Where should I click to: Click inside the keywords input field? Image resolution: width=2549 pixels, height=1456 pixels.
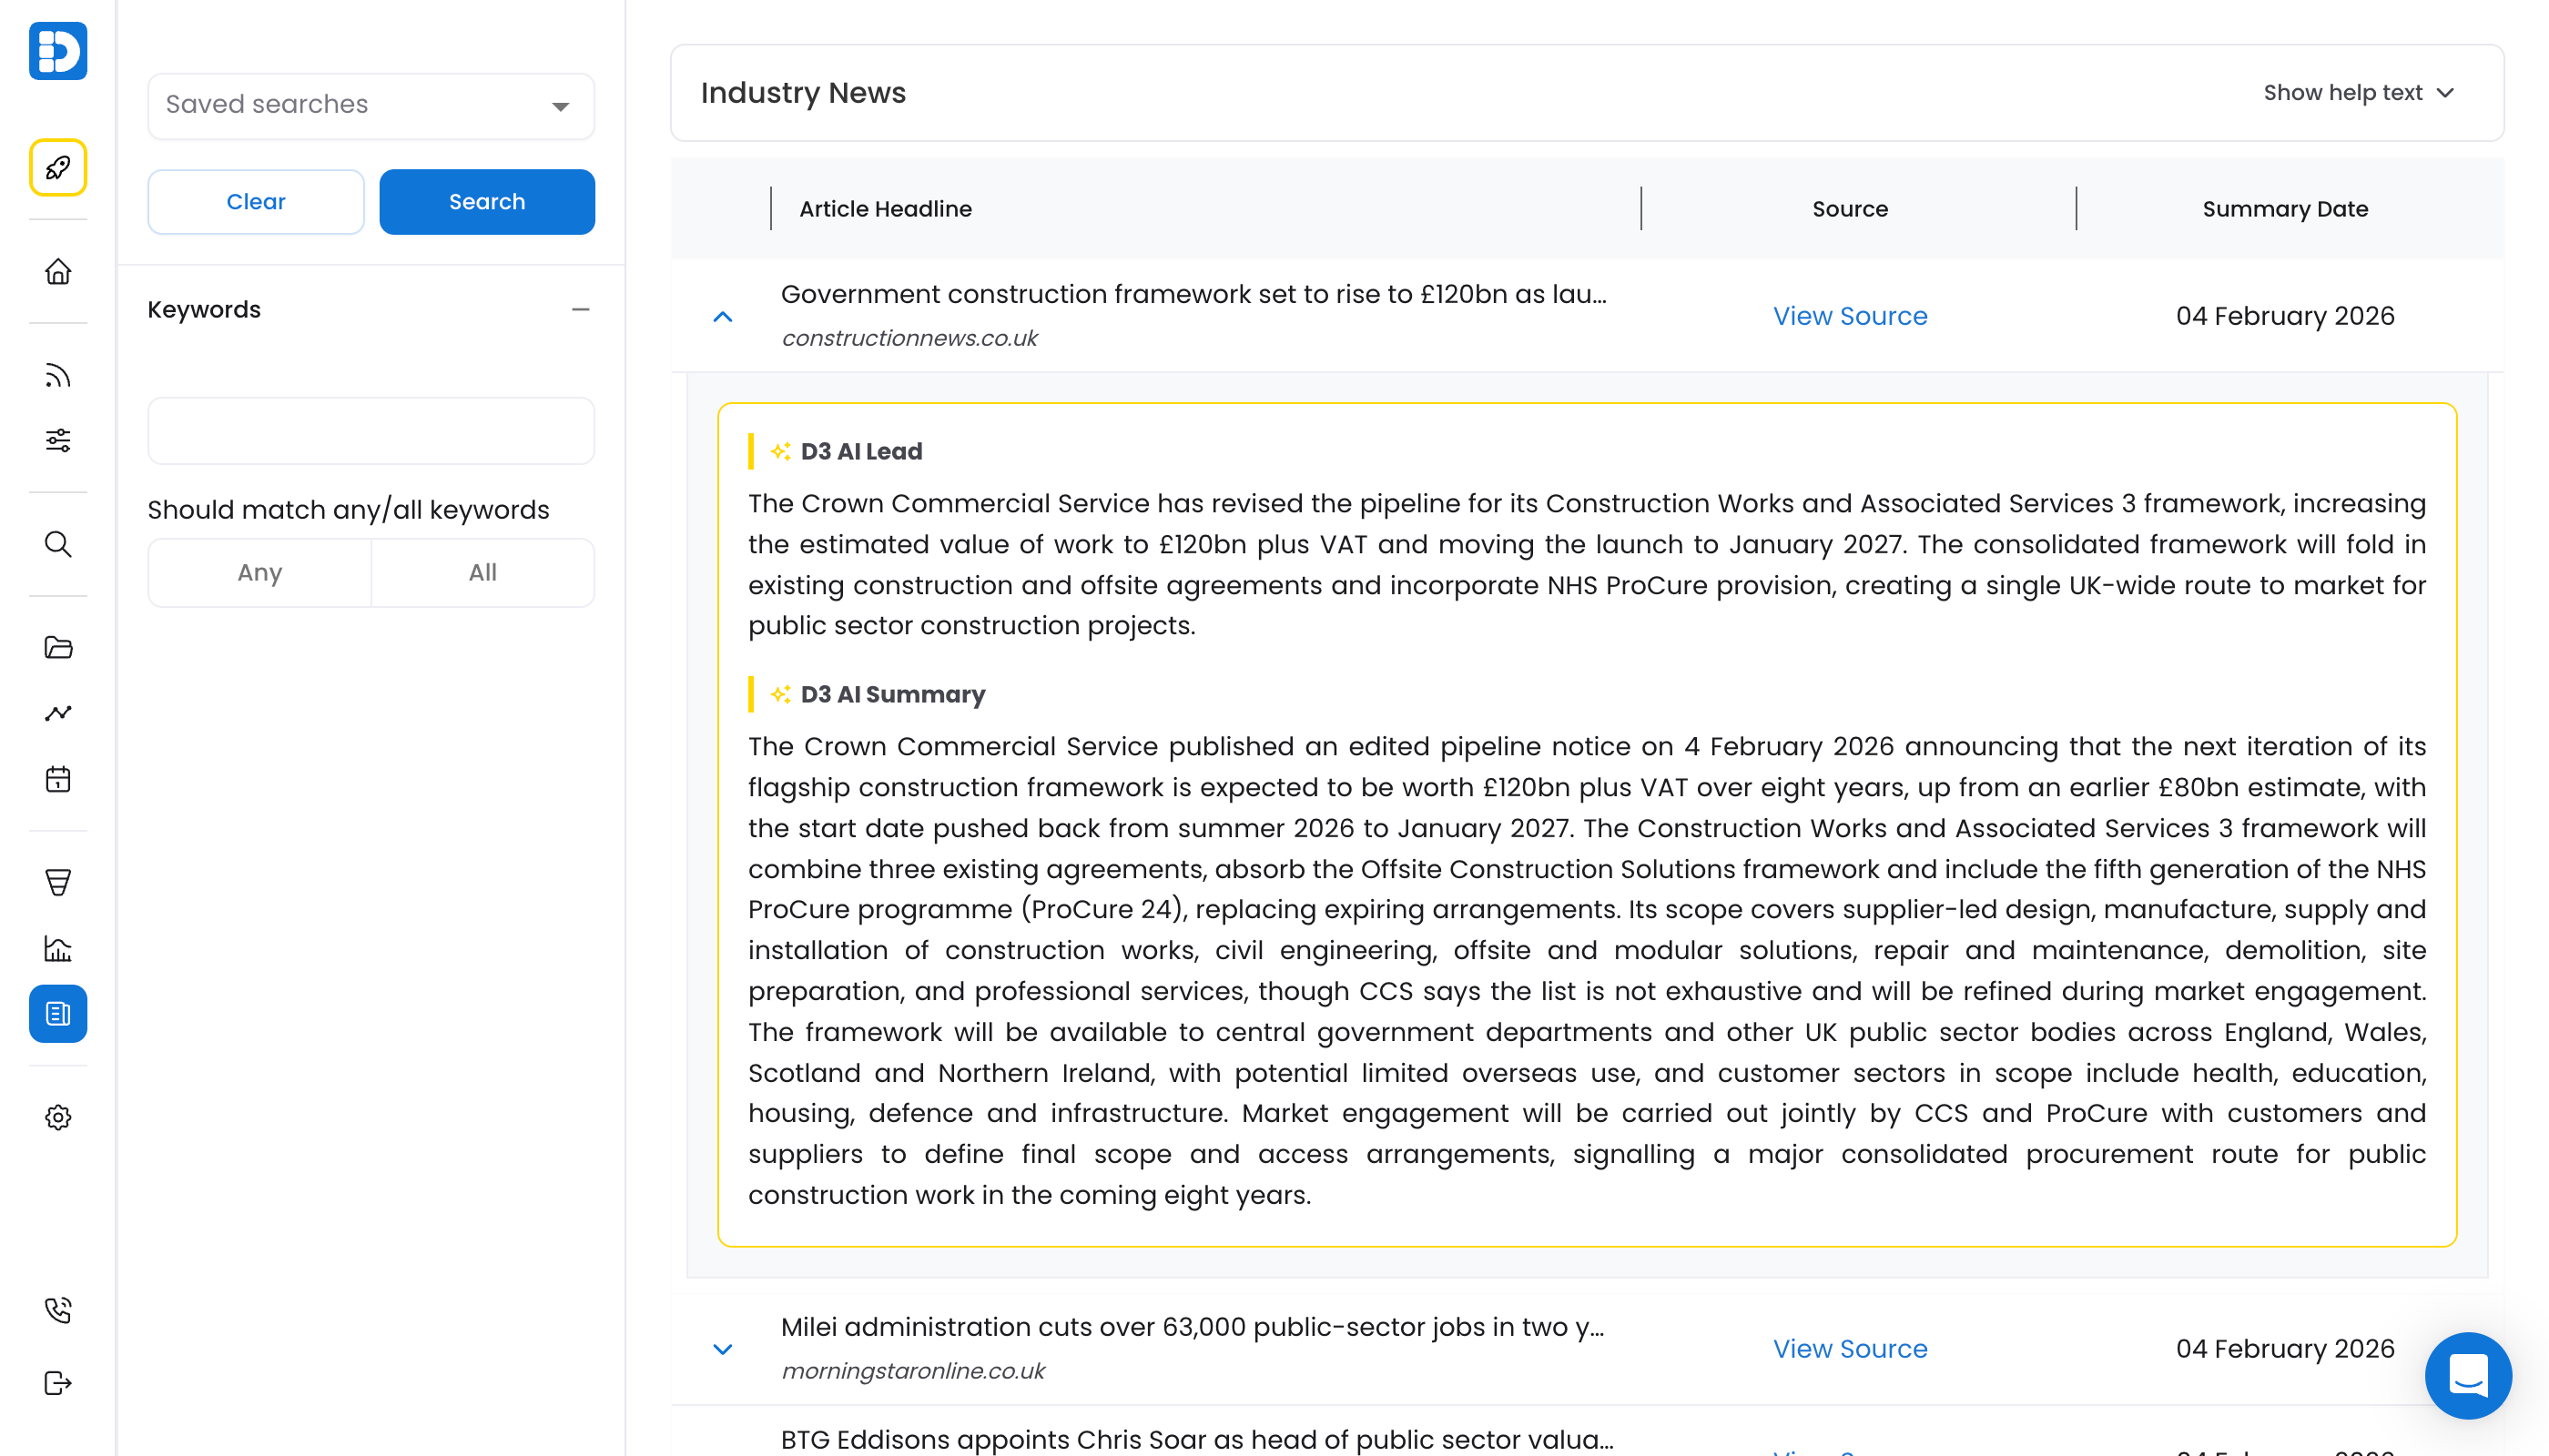[x=371, y=430]
